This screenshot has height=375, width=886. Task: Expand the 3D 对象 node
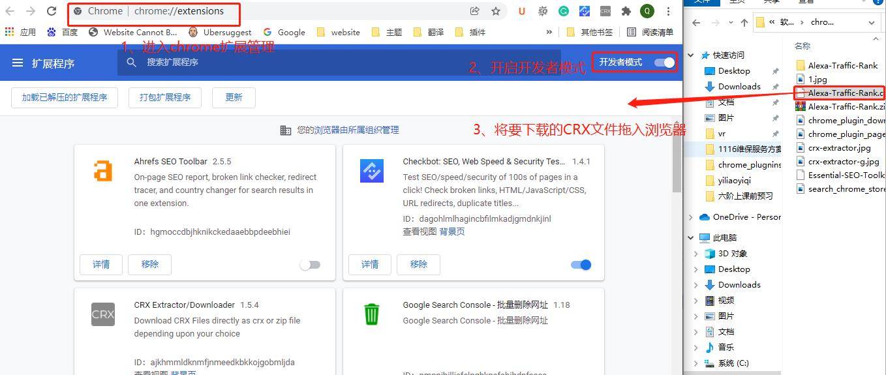click(696, 254)
